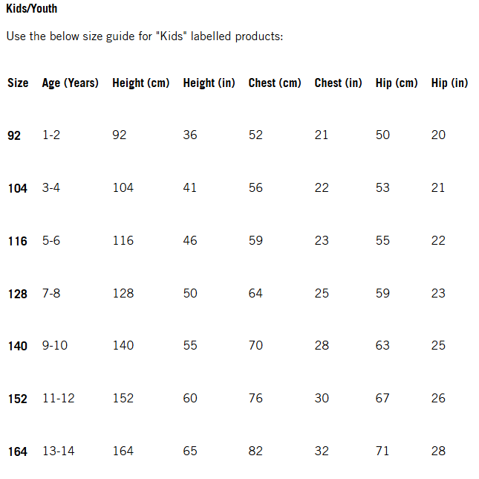This screenshot has height=479, width=479.
Task: Click chest value 82 in size 164 row
Action: (x=255, y=451)
